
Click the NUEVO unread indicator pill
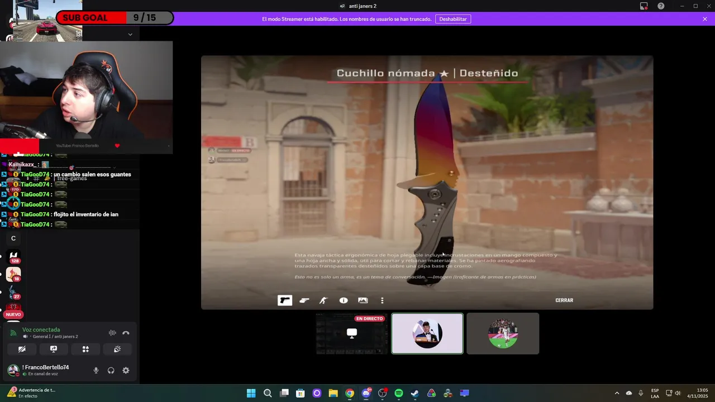pos(13,314)
